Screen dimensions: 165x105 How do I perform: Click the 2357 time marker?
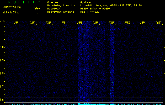click(111, 23)
